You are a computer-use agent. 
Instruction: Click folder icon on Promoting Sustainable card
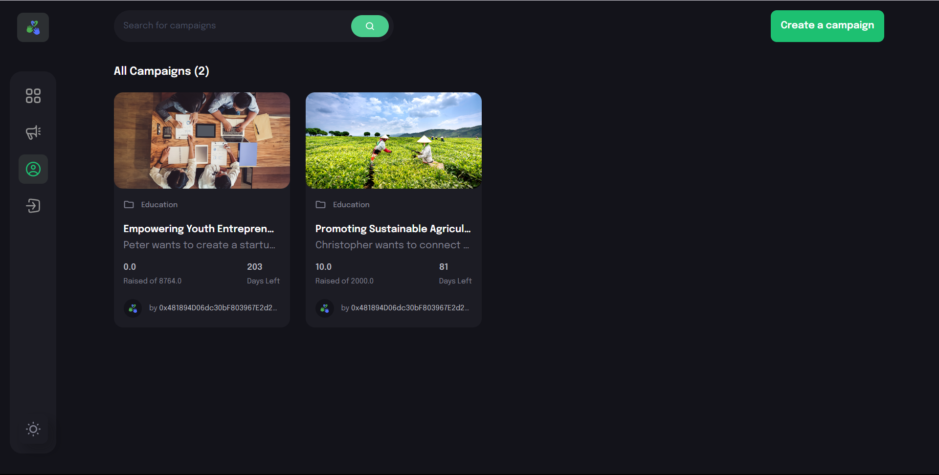point(320,204)
